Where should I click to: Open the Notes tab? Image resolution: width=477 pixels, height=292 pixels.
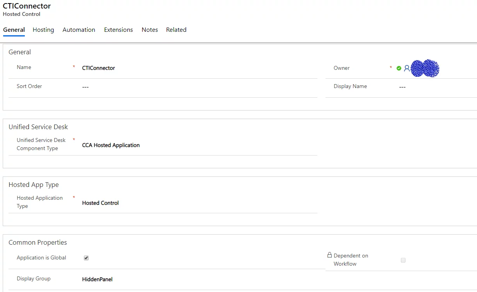point(150,30)
